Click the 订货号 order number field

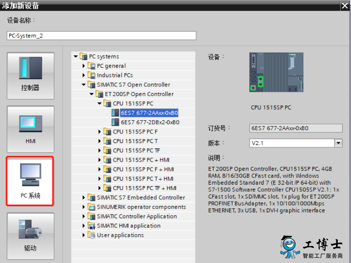296,128
